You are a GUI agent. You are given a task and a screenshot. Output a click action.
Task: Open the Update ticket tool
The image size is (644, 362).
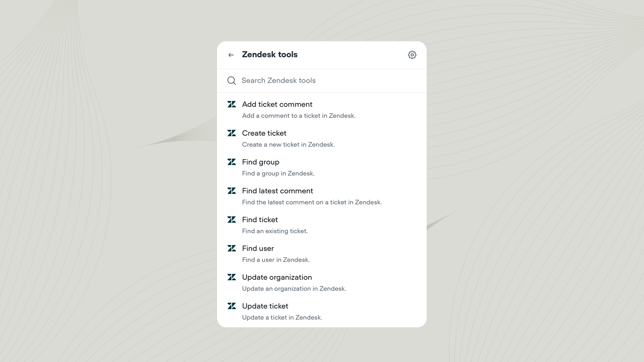[265, 306]
